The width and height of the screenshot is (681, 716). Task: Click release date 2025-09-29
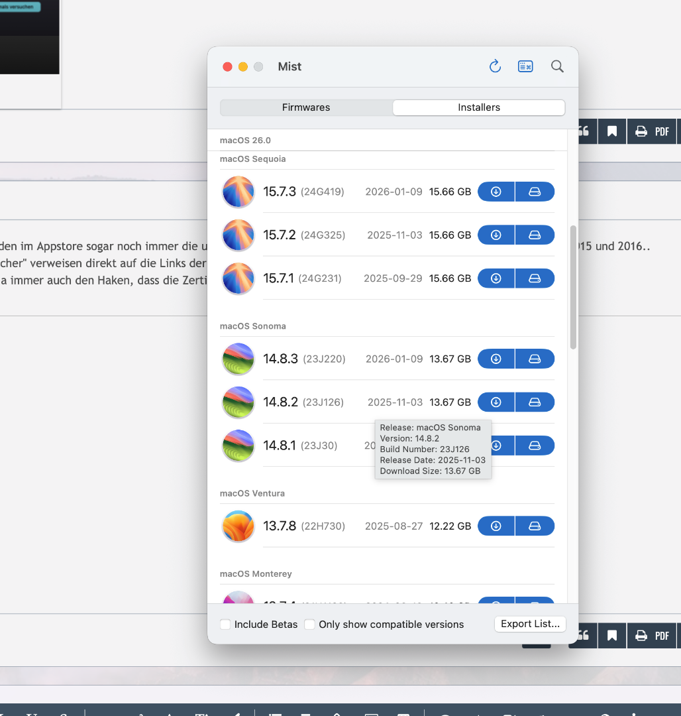[x=393, y=278]
